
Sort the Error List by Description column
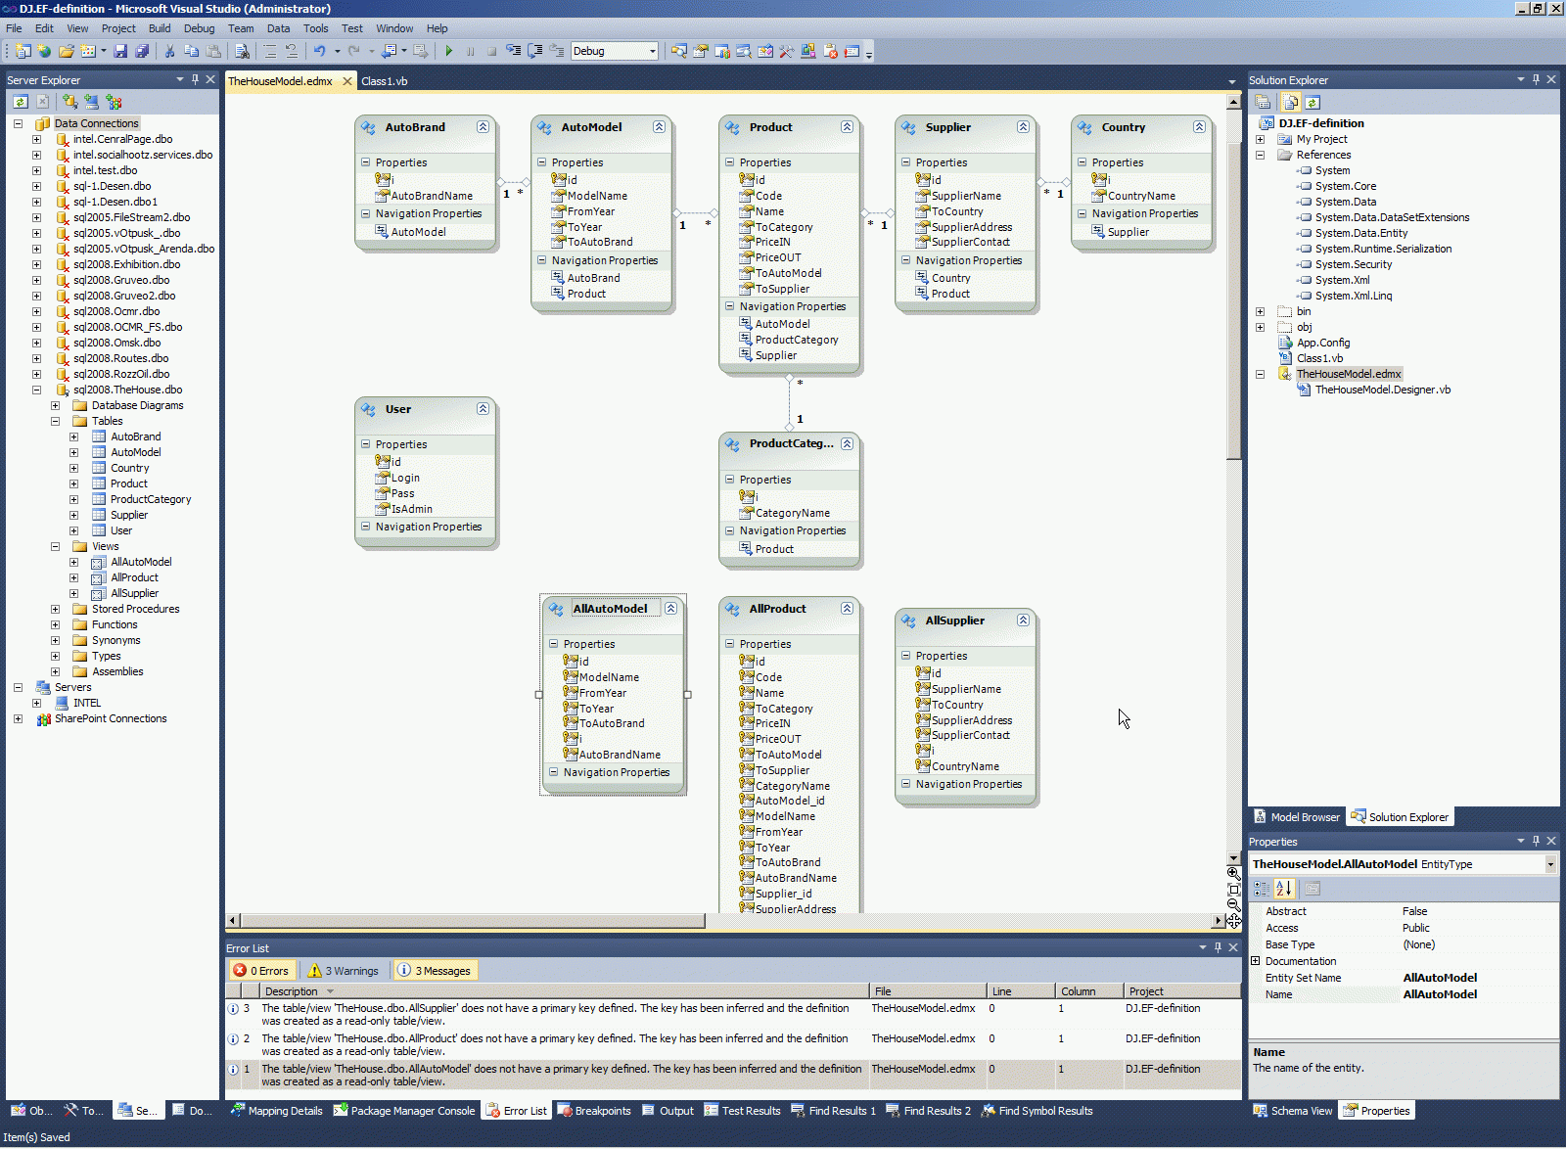565,991
